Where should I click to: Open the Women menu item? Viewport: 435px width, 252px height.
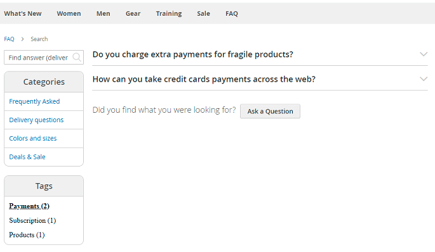pyautogui.click(x=69, y=13)
